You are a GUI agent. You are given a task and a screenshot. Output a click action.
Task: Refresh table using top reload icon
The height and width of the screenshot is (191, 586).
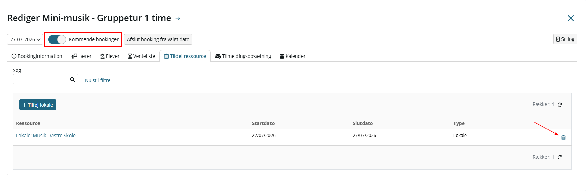point(560,105)
